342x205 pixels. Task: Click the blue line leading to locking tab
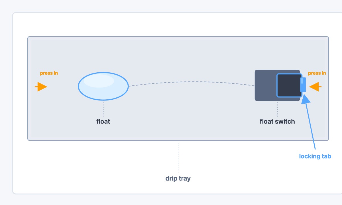(311, 127)
